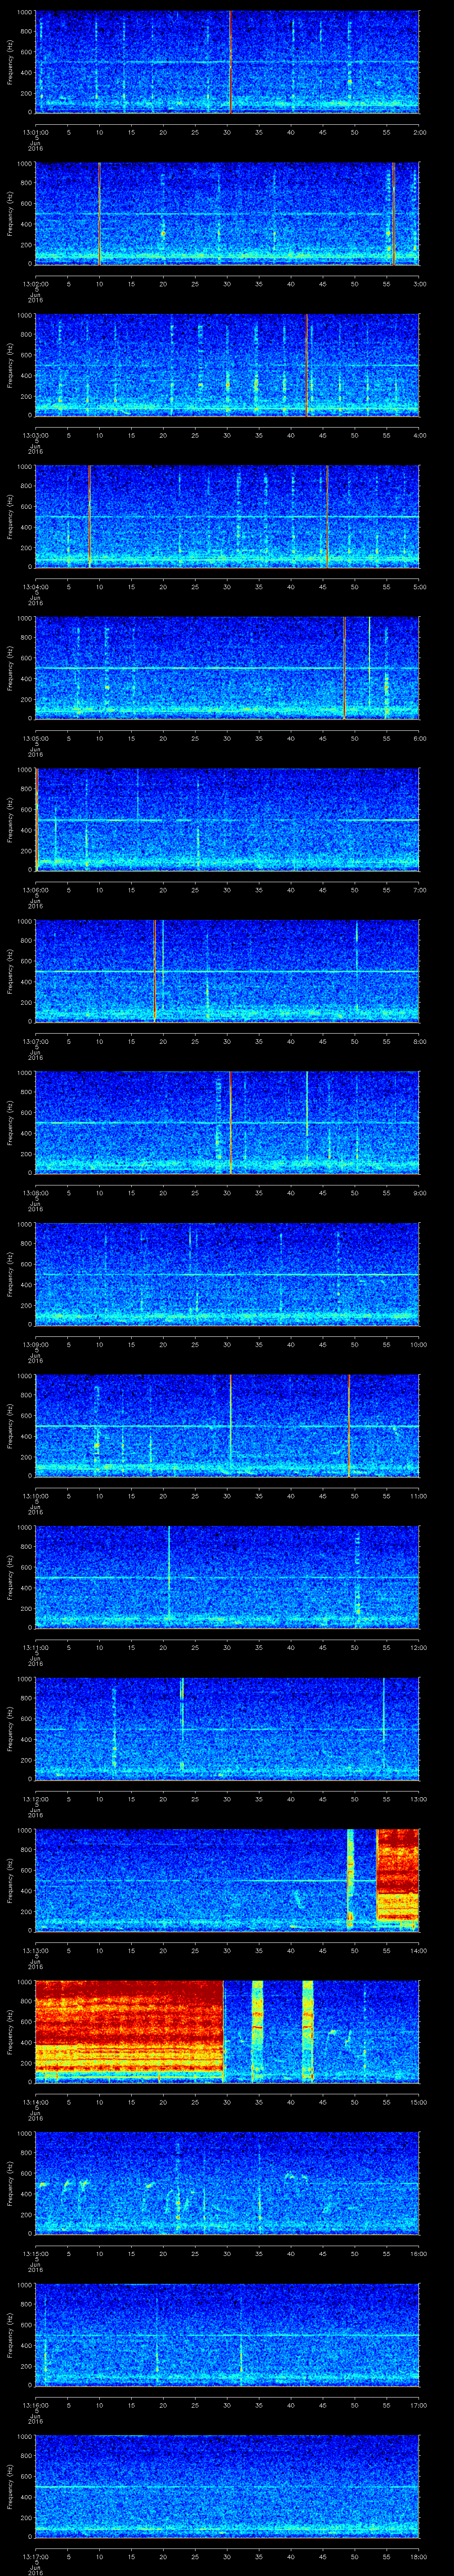Click the "13:05:00" start time label
Image resolution: width=454 pixels, height=2576 pixels.
[x=36, y=738]
